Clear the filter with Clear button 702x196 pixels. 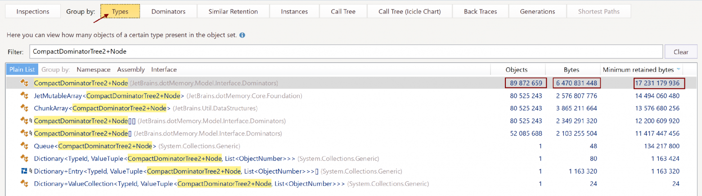tap(681, 52)
